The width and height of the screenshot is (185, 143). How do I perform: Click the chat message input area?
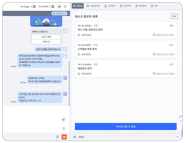[31, 119]
